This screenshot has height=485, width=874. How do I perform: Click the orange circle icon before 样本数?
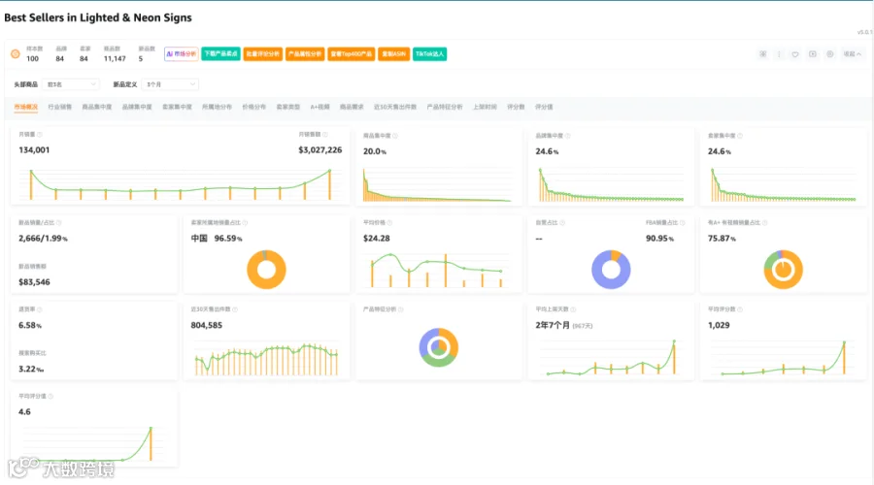tap(15, 54)
